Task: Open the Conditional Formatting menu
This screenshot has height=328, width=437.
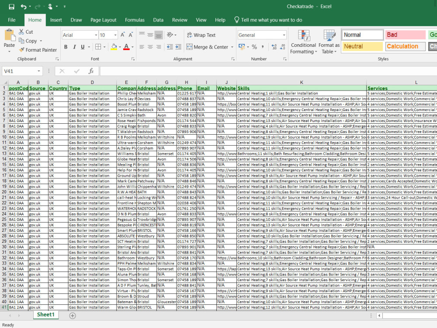Action: [x=304, y=42]
